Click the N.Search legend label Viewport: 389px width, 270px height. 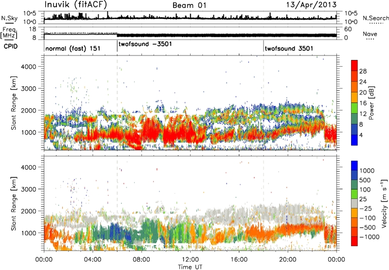[375, 18]
